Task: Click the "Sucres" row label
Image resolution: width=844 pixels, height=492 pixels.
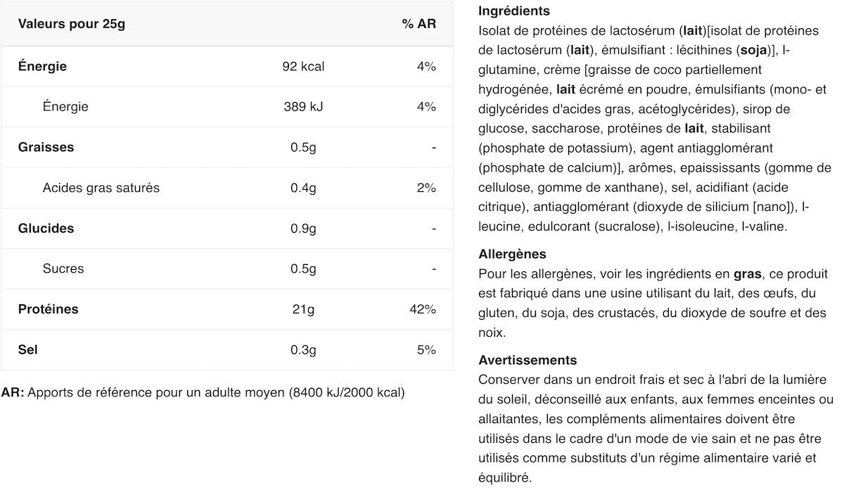Action: coord(63,268)
